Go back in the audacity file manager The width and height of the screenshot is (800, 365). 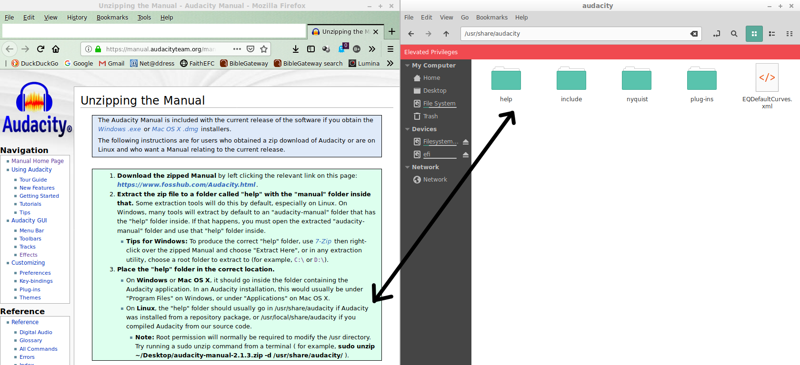pos(411,34)
